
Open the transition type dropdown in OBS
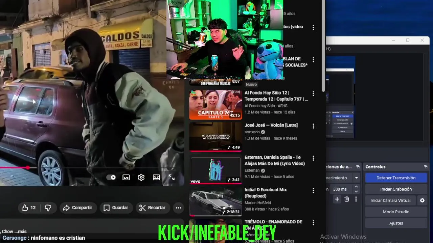coord(356,178)
